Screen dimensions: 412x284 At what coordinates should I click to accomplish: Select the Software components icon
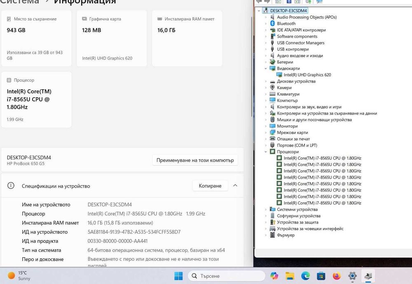click(x=272, y=36)
